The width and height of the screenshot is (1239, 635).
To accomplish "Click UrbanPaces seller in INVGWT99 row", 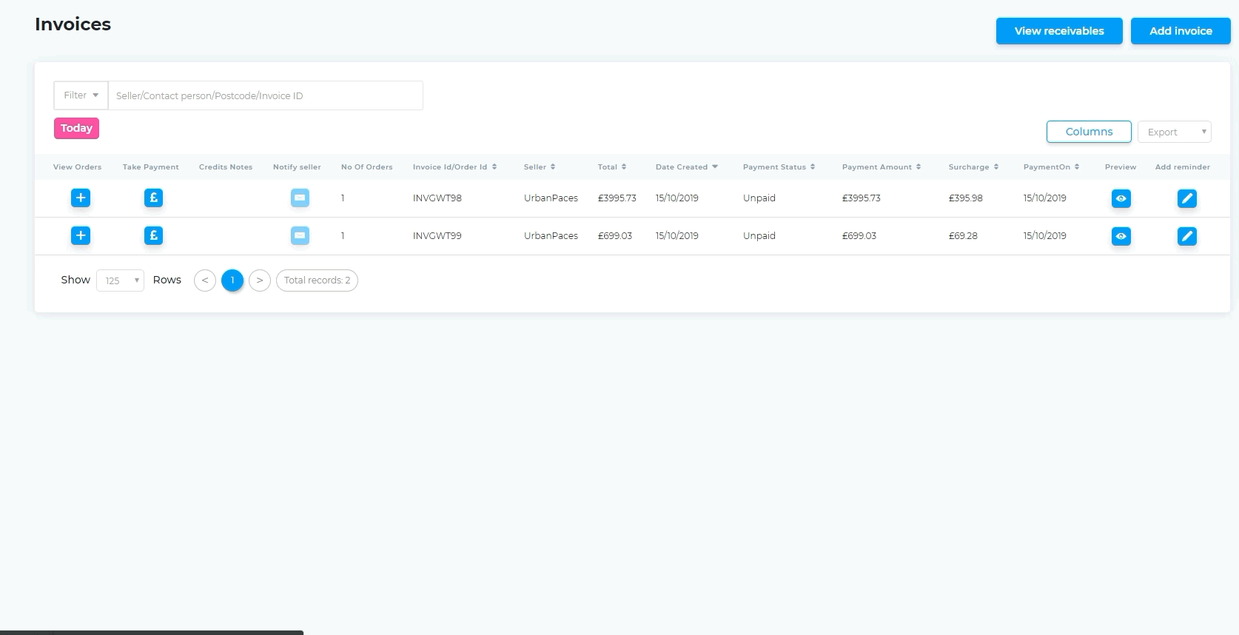I will click(x=551, y=236).
